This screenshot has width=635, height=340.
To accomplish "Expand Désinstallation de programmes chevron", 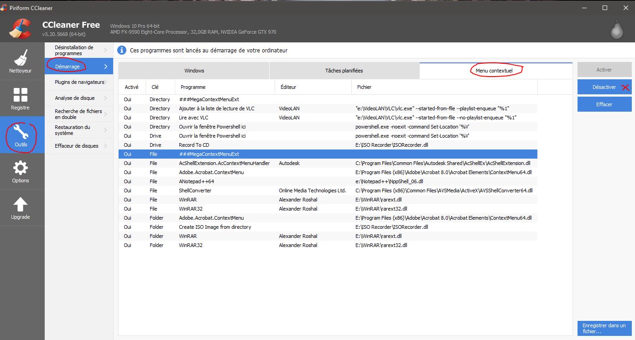I will [x=106, y=50].
